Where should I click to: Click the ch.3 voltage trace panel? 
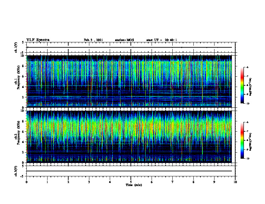click(131, 171)
